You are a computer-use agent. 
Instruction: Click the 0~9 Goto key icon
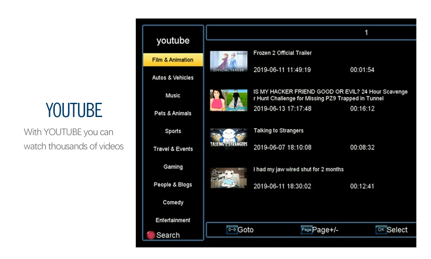point(232,230)
